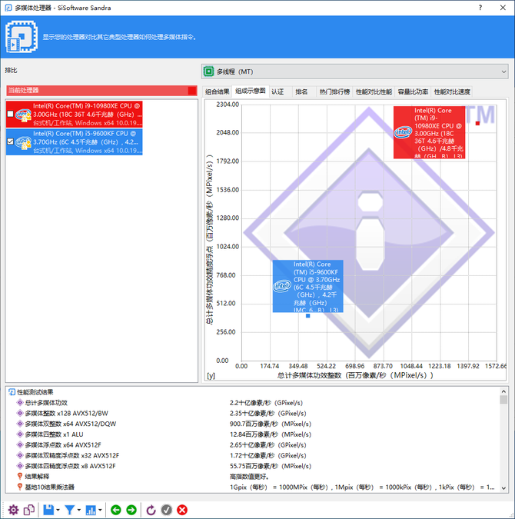Click the results list scroll-up arrow
Image resolution: width=515 pixels, height=519 pixels.
coord(503,391)
